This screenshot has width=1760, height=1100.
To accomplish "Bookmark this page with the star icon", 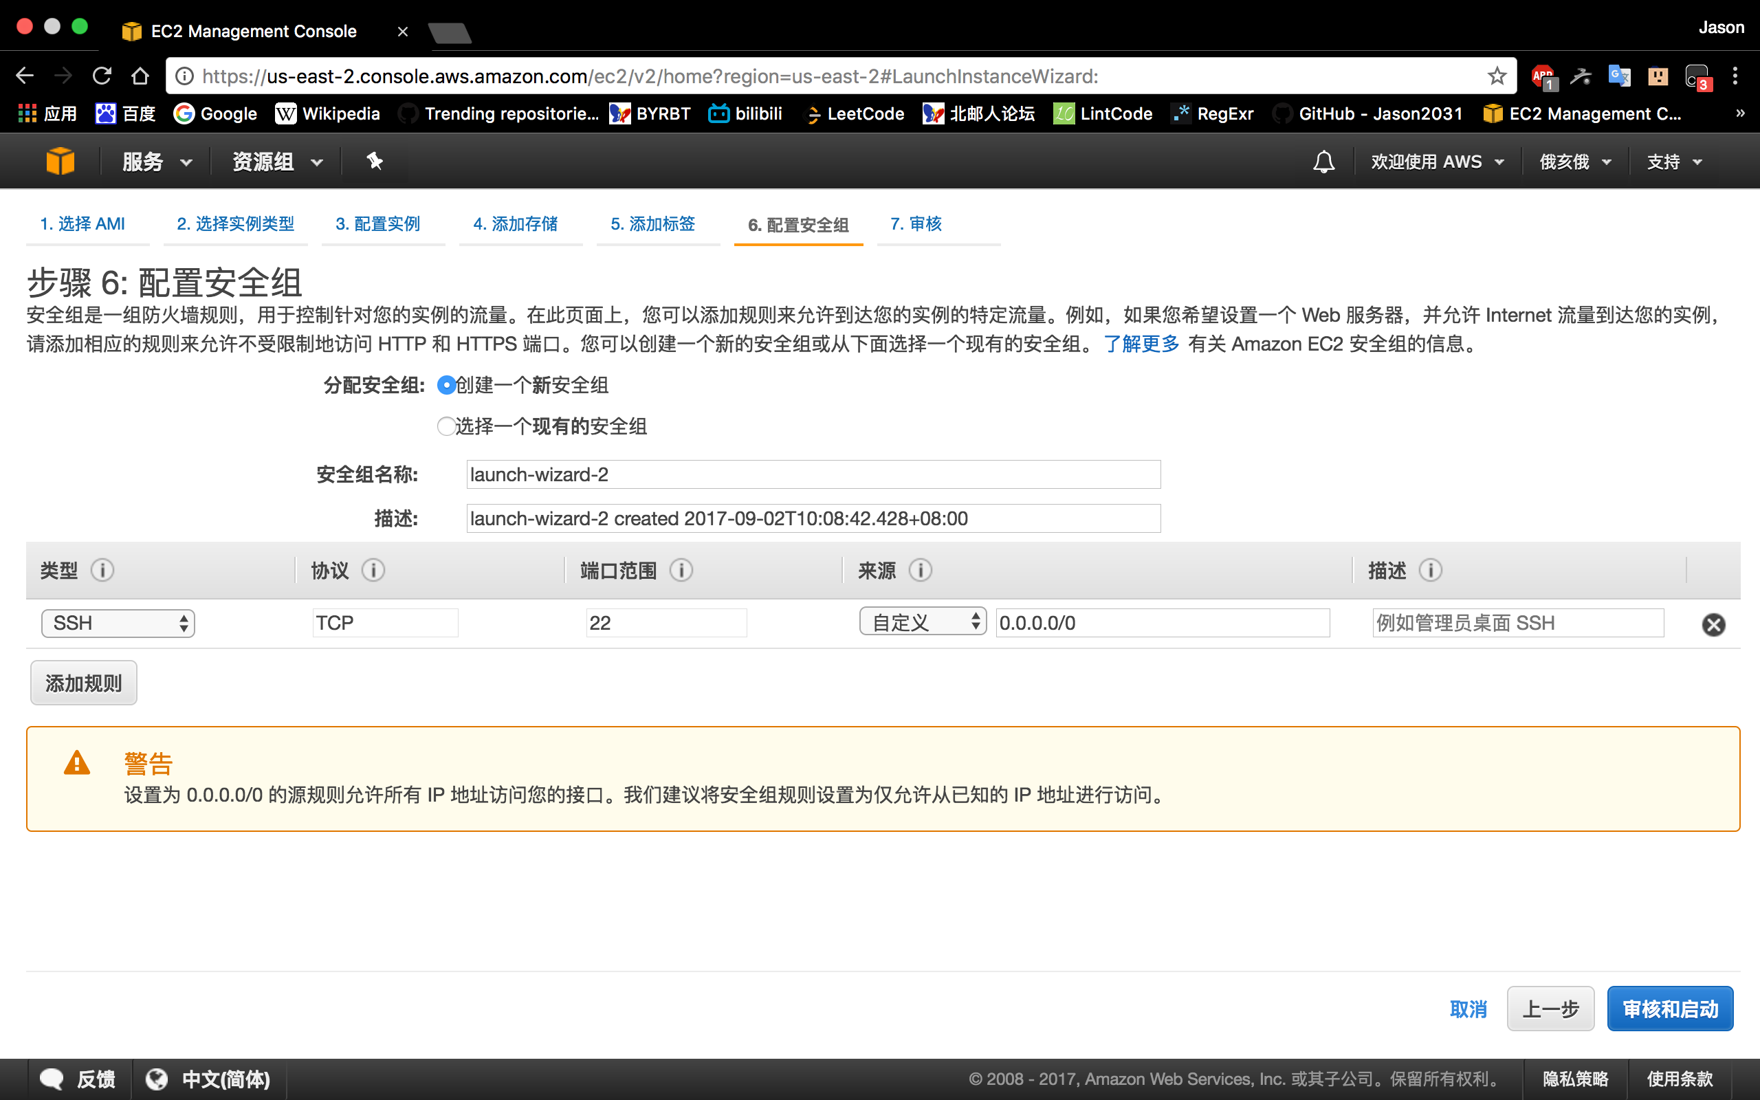I will pos(1497,76).
